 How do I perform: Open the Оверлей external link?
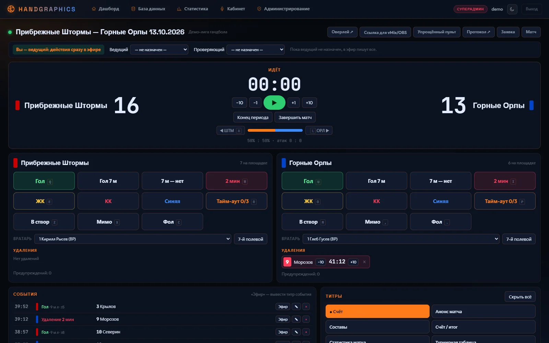(342, 32)
